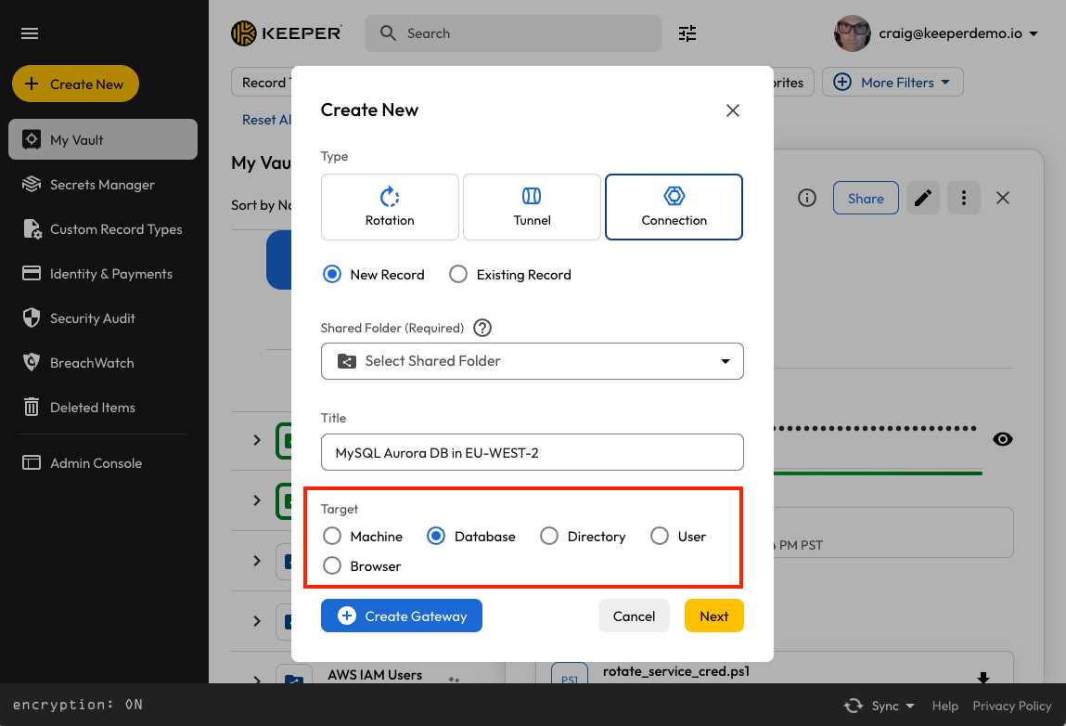
Task: Expand the More Filters dropdown
Action: [893, 83]
